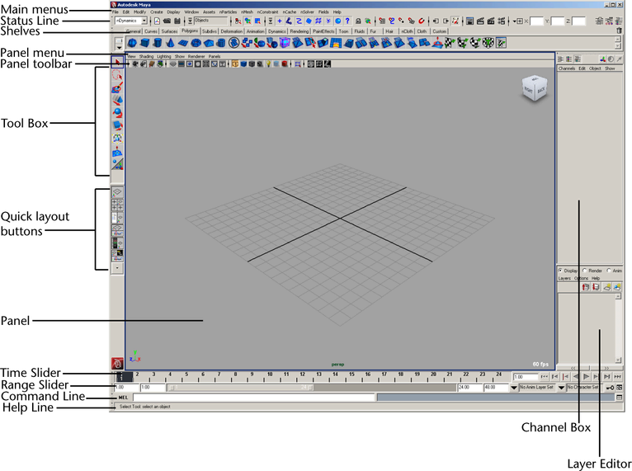Open the Layers menu in Layer Editor
This screenshot has width=632, height=471.
tap(564, 278)
